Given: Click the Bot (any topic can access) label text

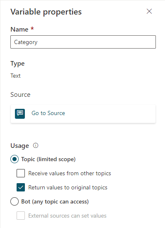Looking at the screenshot, I should tap(55, 202).
